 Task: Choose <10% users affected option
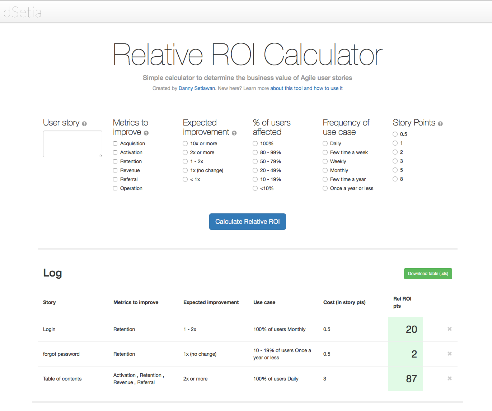point(255,188)
